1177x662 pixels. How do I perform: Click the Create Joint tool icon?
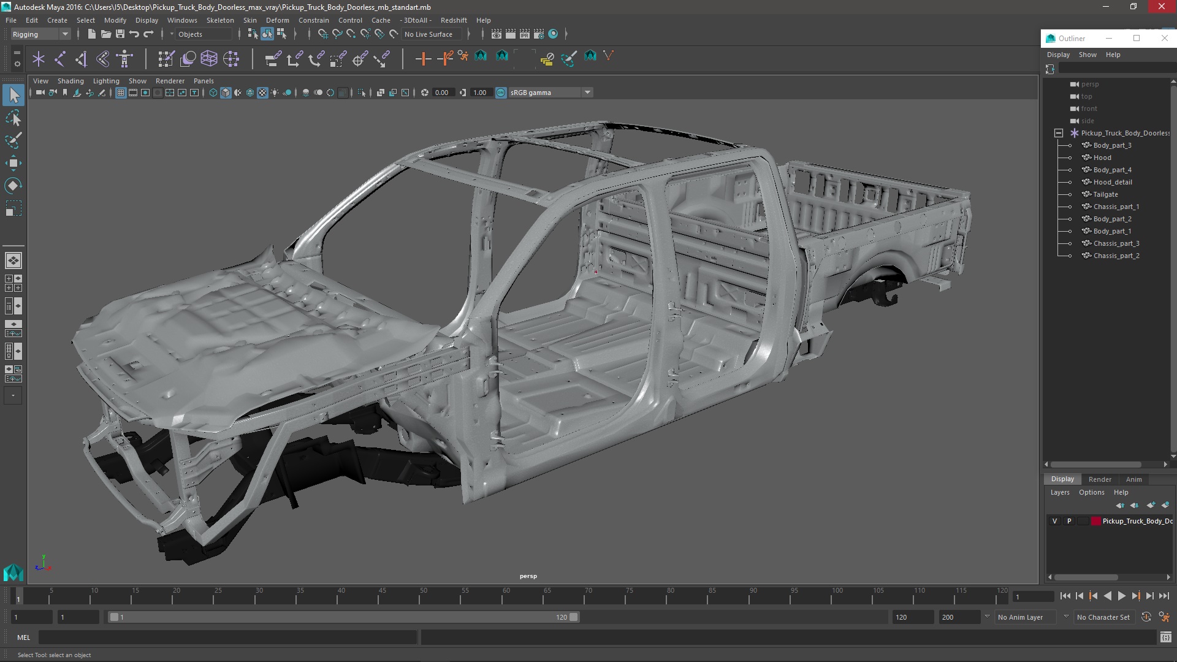[60, 59]
